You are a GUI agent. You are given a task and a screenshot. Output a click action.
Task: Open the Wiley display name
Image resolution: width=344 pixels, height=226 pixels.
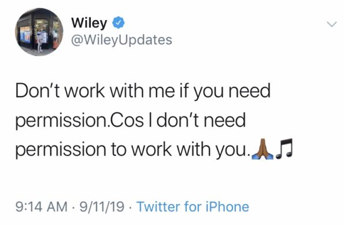[x=89, y=23]
